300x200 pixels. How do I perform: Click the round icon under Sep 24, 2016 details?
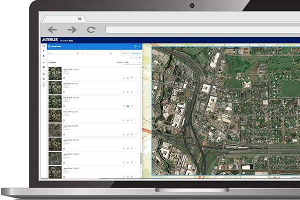64,78
